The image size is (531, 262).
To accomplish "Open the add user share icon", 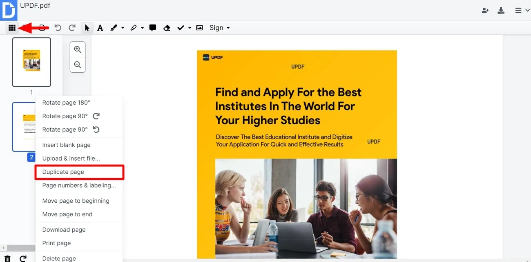I will (485, 11).
